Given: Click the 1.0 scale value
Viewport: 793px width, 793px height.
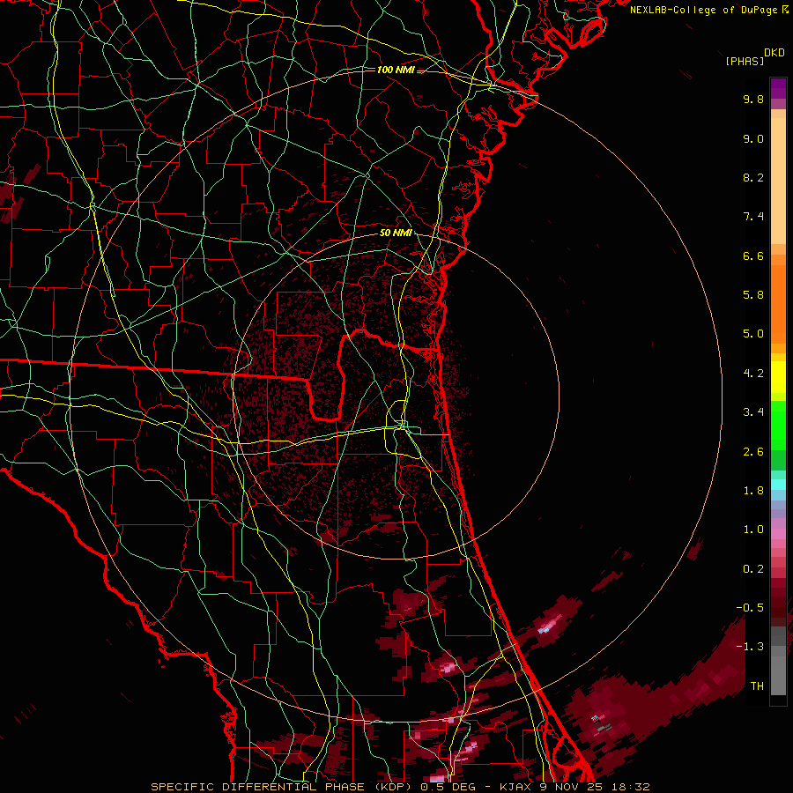Looking at the screenshot, I should (x=753, y=530).
